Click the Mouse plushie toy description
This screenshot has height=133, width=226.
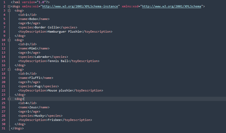60,90
